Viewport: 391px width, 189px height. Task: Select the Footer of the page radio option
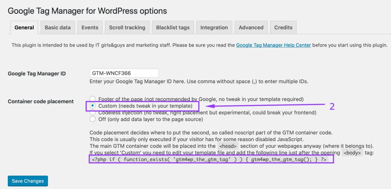(92, 99)
